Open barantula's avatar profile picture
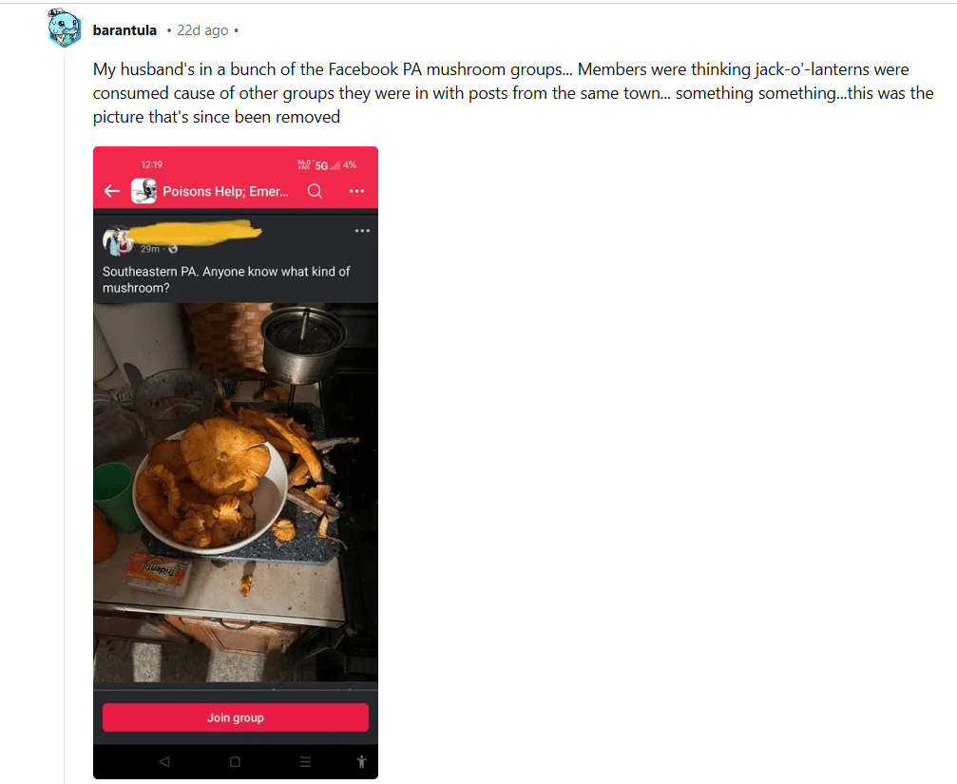 click(64, 29)
